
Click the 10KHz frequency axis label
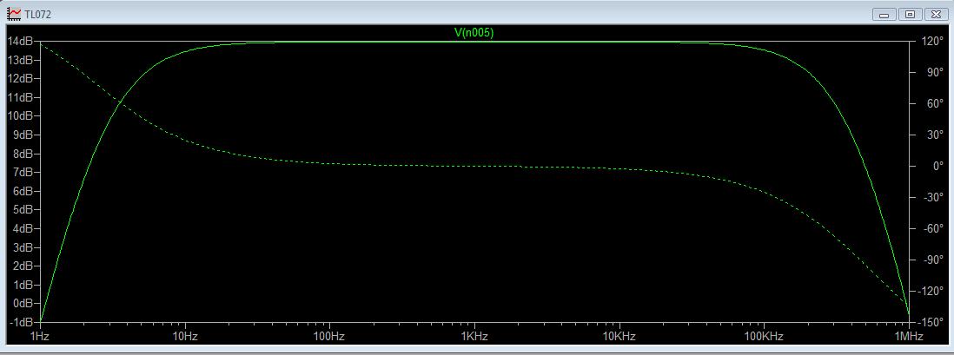tap(619, 337)
